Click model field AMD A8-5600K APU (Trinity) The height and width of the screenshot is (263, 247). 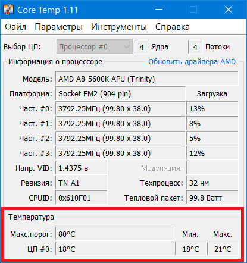pos(147,79)
